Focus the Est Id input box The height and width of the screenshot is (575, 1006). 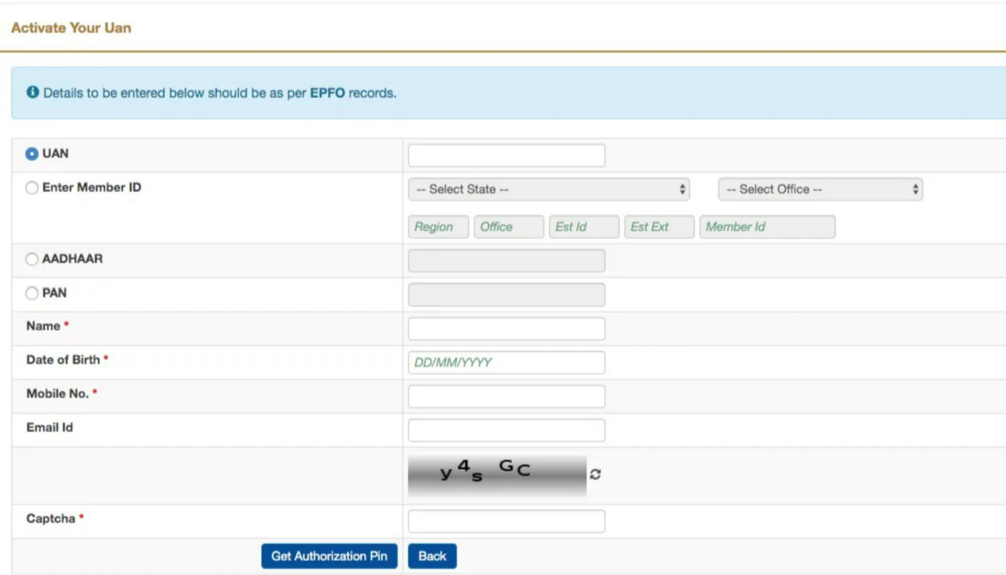583,227
